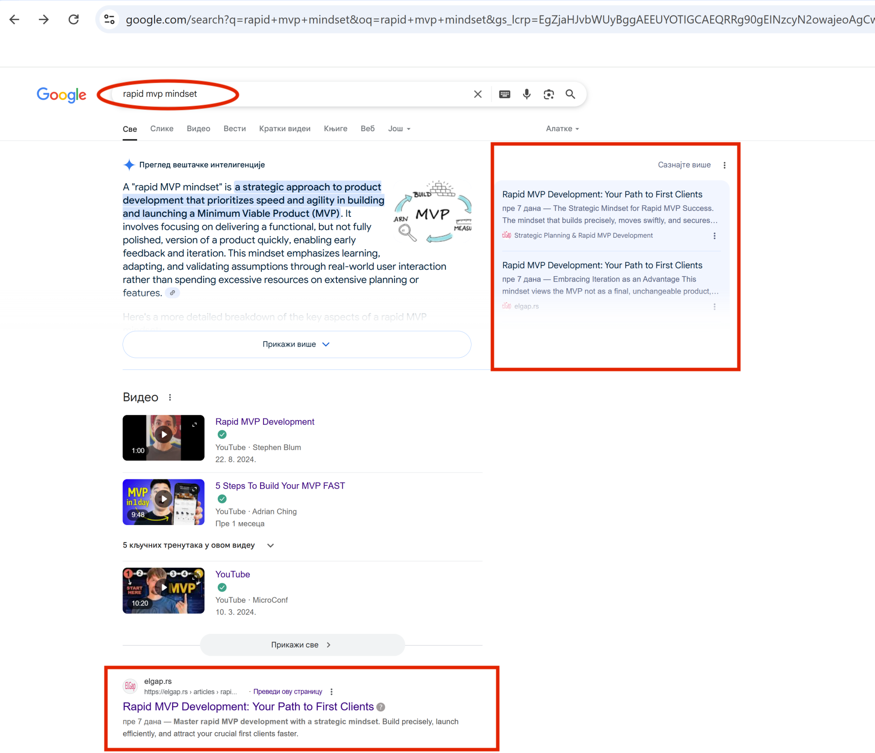This screenshot has width=875, height=753.
Task: Start voice search with the microphone icon
Action: 526,94
